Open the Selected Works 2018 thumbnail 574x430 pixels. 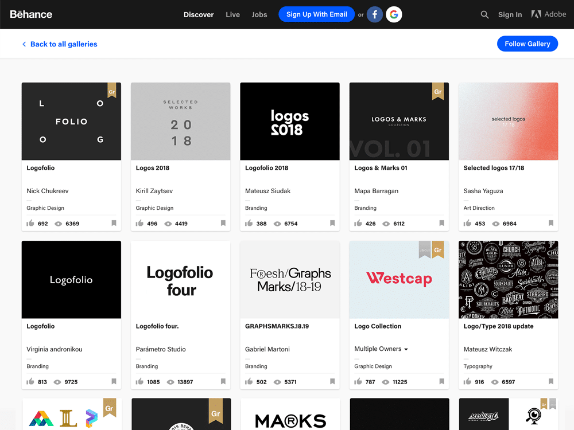180,121
